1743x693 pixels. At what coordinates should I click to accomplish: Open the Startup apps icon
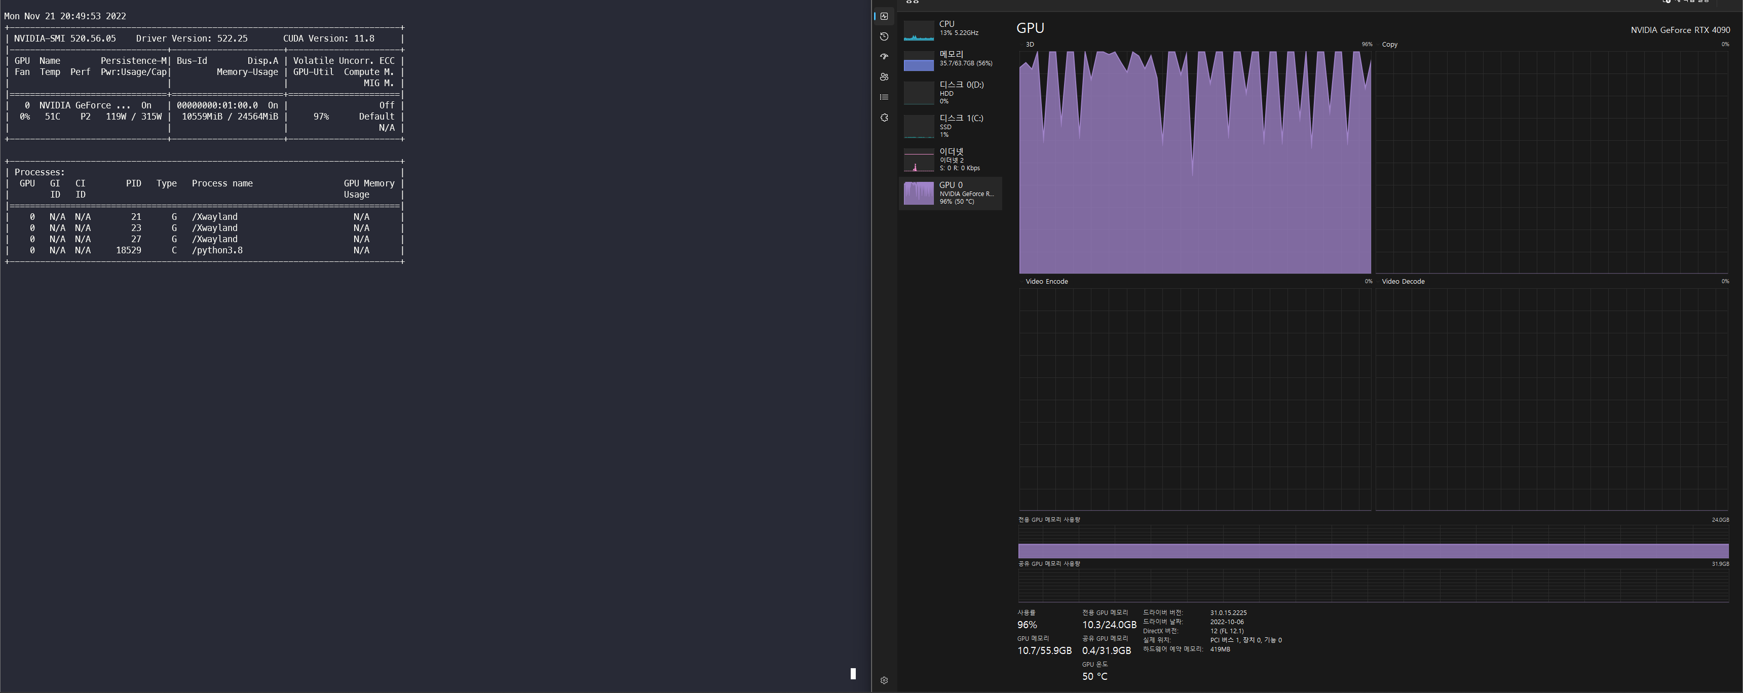884,57
